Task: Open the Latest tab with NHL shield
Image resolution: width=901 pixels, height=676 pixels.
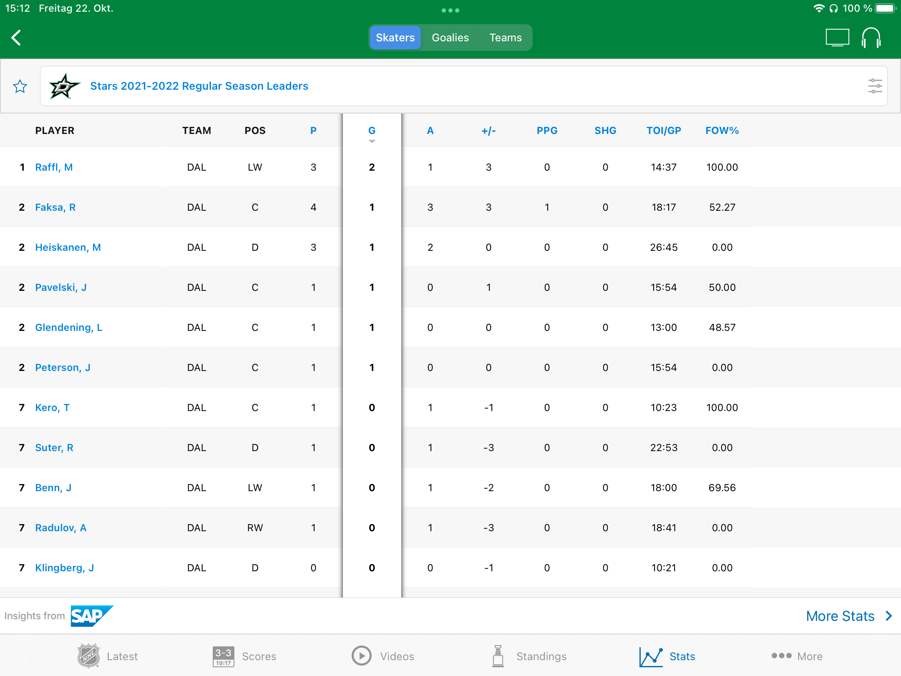Action: [108, 656]
